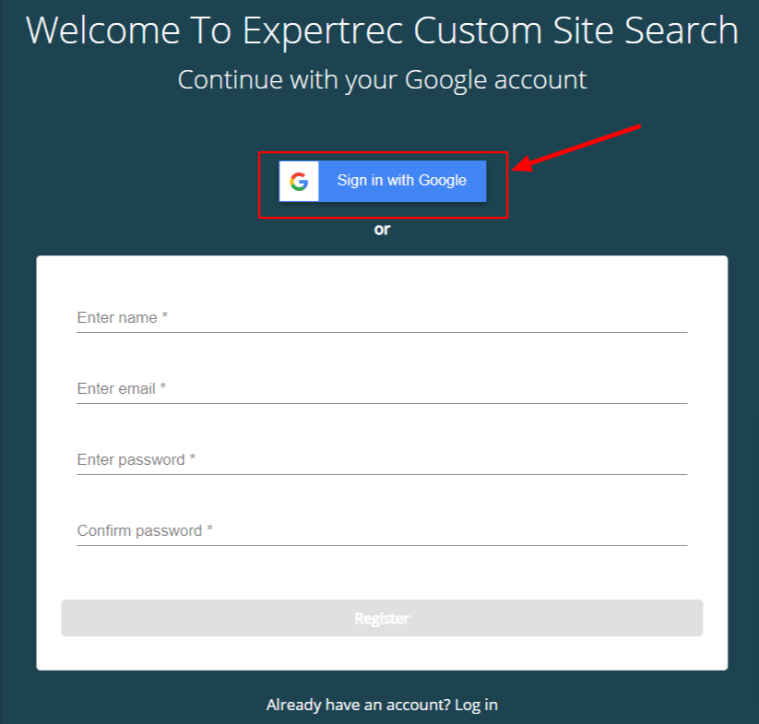
Task: Select the Sign in with Google button
Action: pos(402,181)
